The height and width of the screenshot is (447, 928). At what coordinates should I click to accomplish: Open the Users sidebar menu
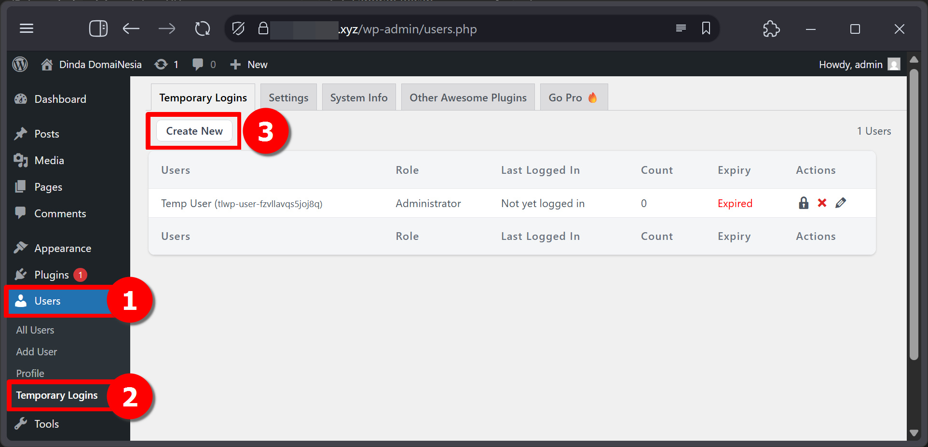coord(47,301)
